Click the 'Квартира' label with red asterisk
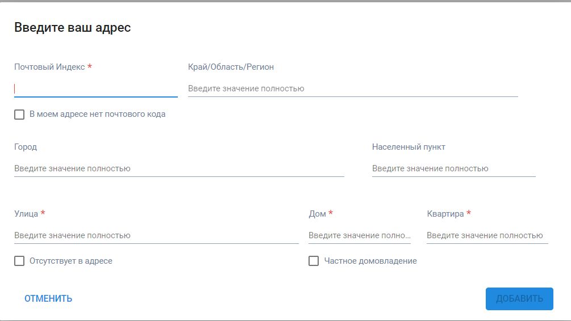This screenshot has width=571, height=321. [449, 214]
